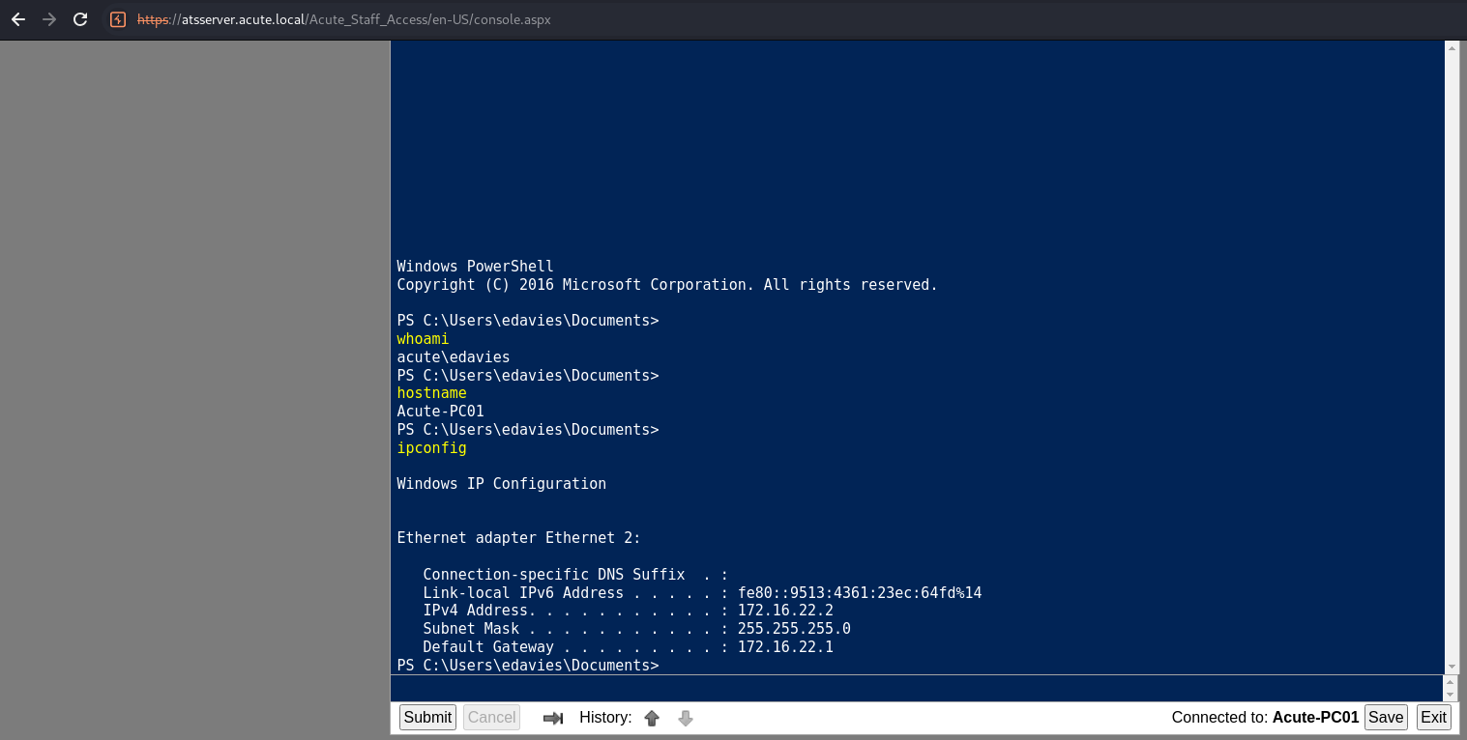
Task: Go back with the browser back arrow
Action: tap(18, 19)
